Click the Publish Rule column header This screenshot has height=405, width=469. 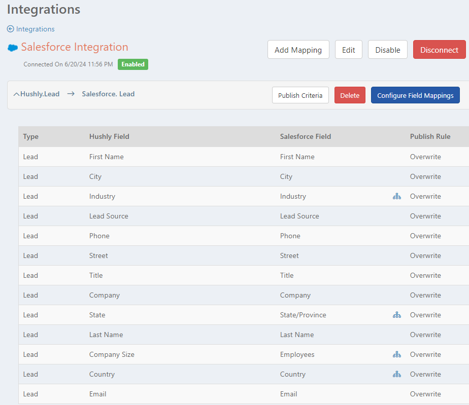[x=430, y=136]
